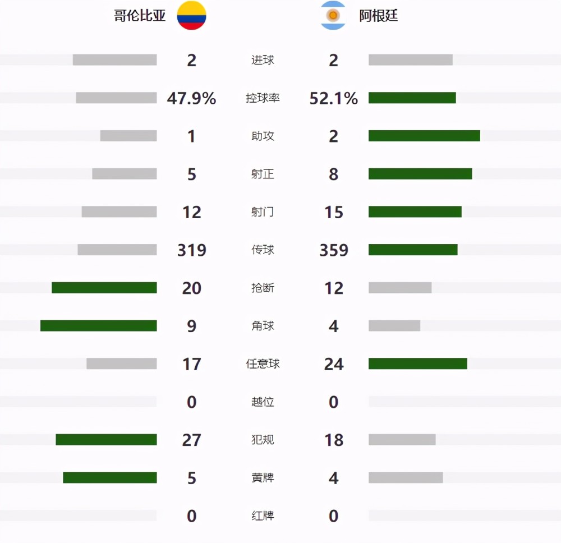Click Colombia's 47.9% possession value

click(x=191, y=98)
